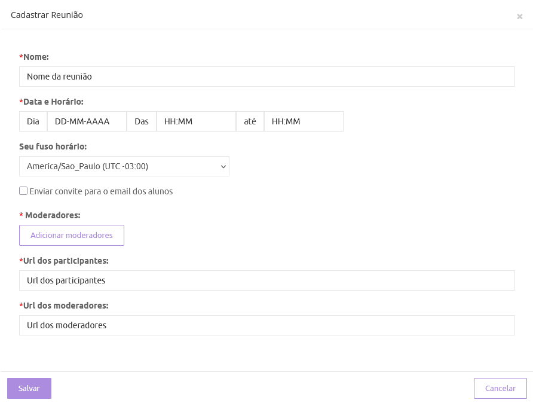Click the Cadastrar Reunião dialog title

(47, 15)
